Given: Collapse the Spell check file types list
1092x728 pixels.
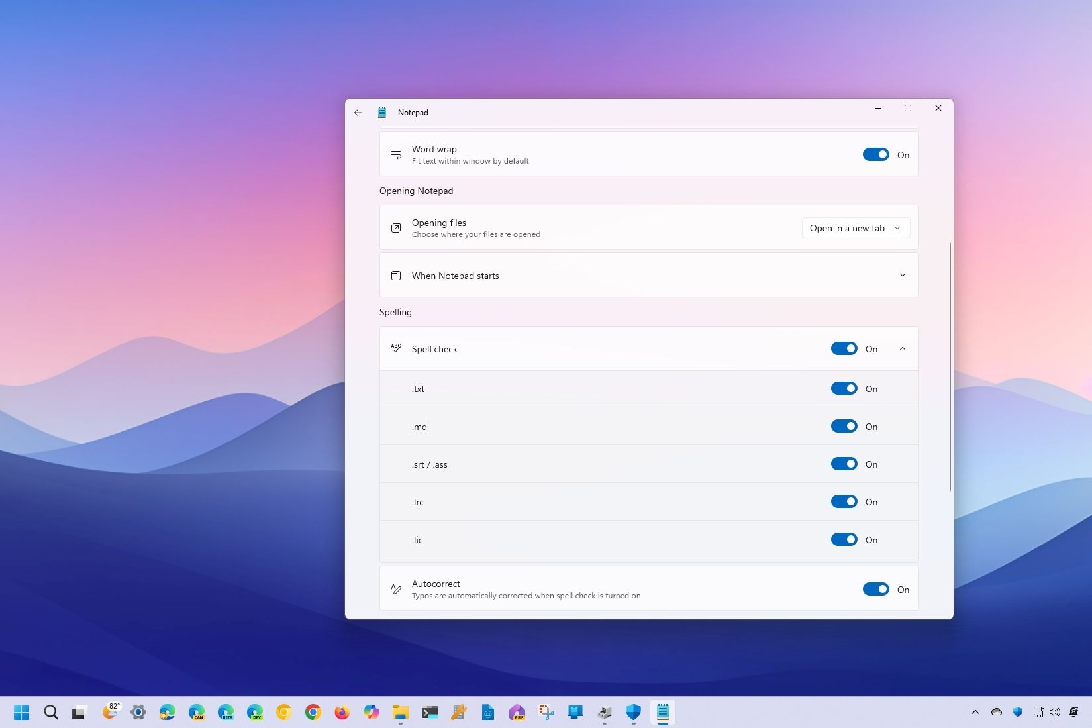Looking at the screenshot, I should pos(902,348).
